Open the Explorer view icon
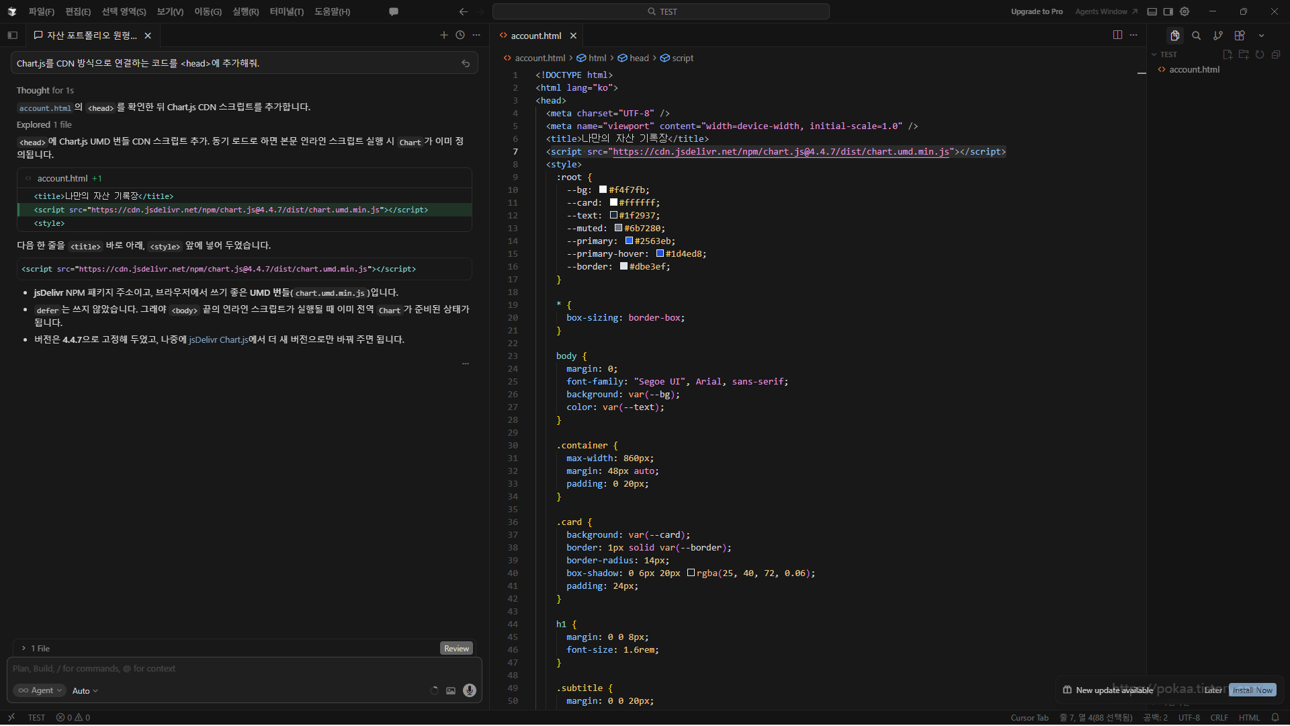The width and height of the screenshot is (1290, 726). [1174, 36]
